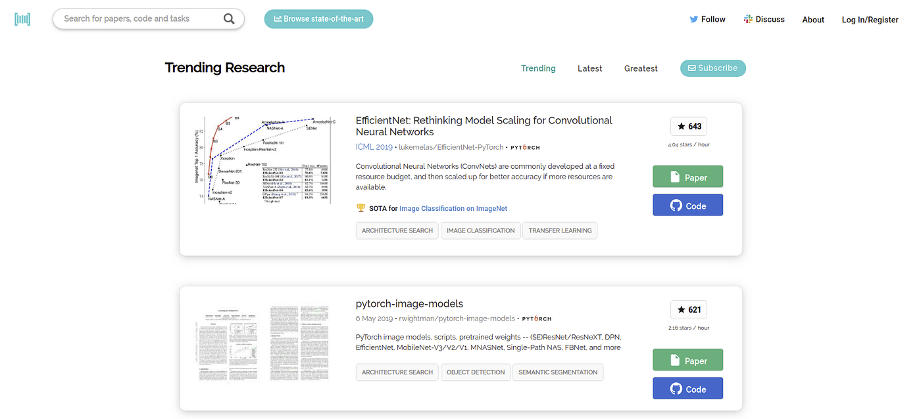This screenshot has height=419, width=921.
Task: Open the About page
Action: pyautogui.click(x=813, y=20)
